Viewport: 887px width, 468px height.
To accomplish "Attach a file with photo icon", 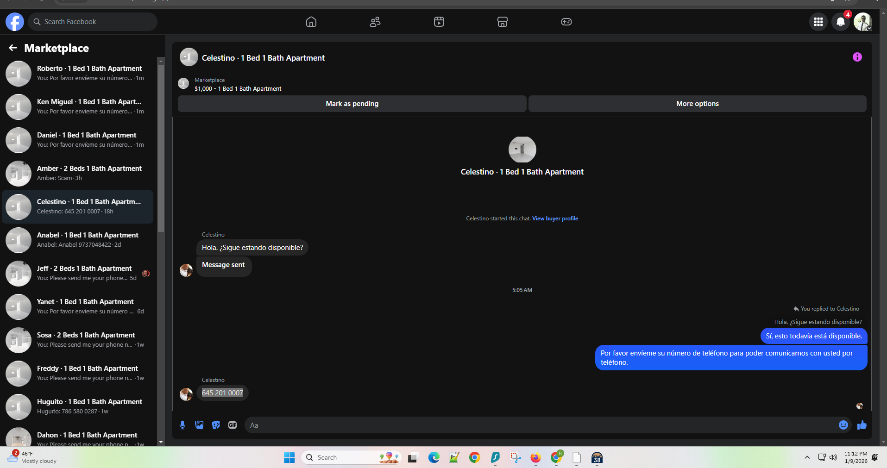I will point(199,425).
